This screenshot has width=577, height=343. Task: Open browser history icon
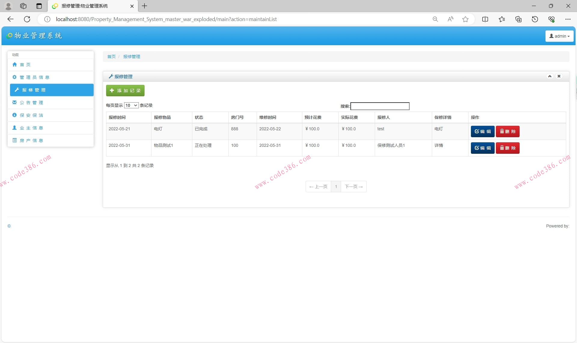pos(535,19)
